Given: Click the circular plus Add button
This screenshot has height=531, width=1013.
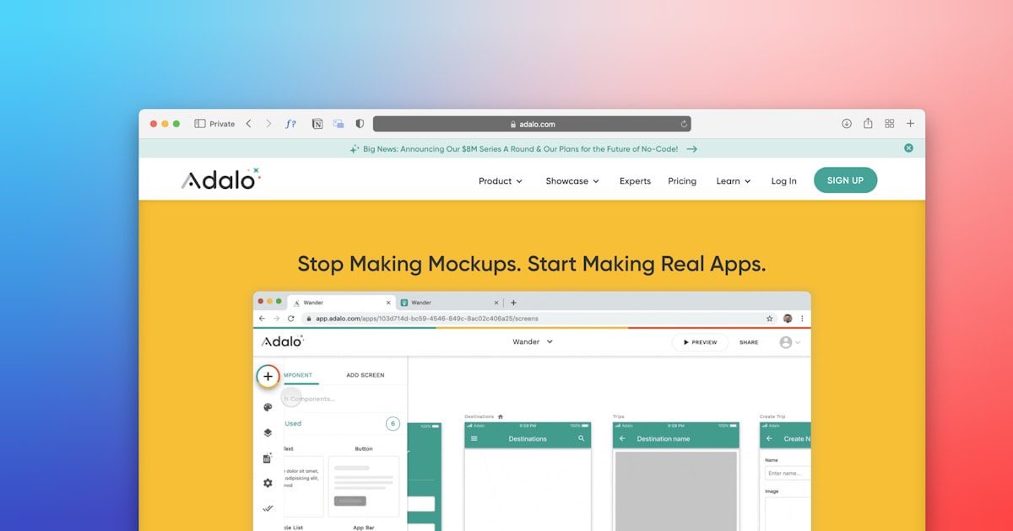Looking at the screenshot, I should pos(268,376).
